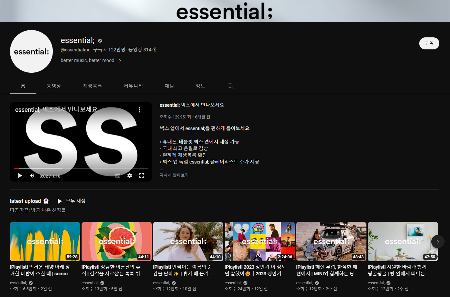This screenshot has height=297, width=450.
Task: Click the essential; channel avatar
Action: click(31, 51)
